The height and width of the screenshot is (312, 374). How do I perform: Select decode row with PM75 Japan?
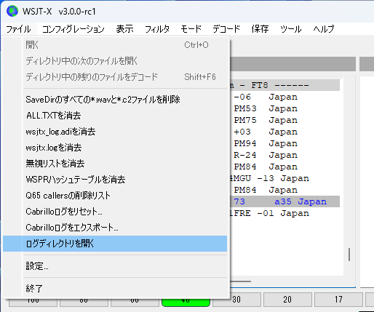tap(285, 120)
